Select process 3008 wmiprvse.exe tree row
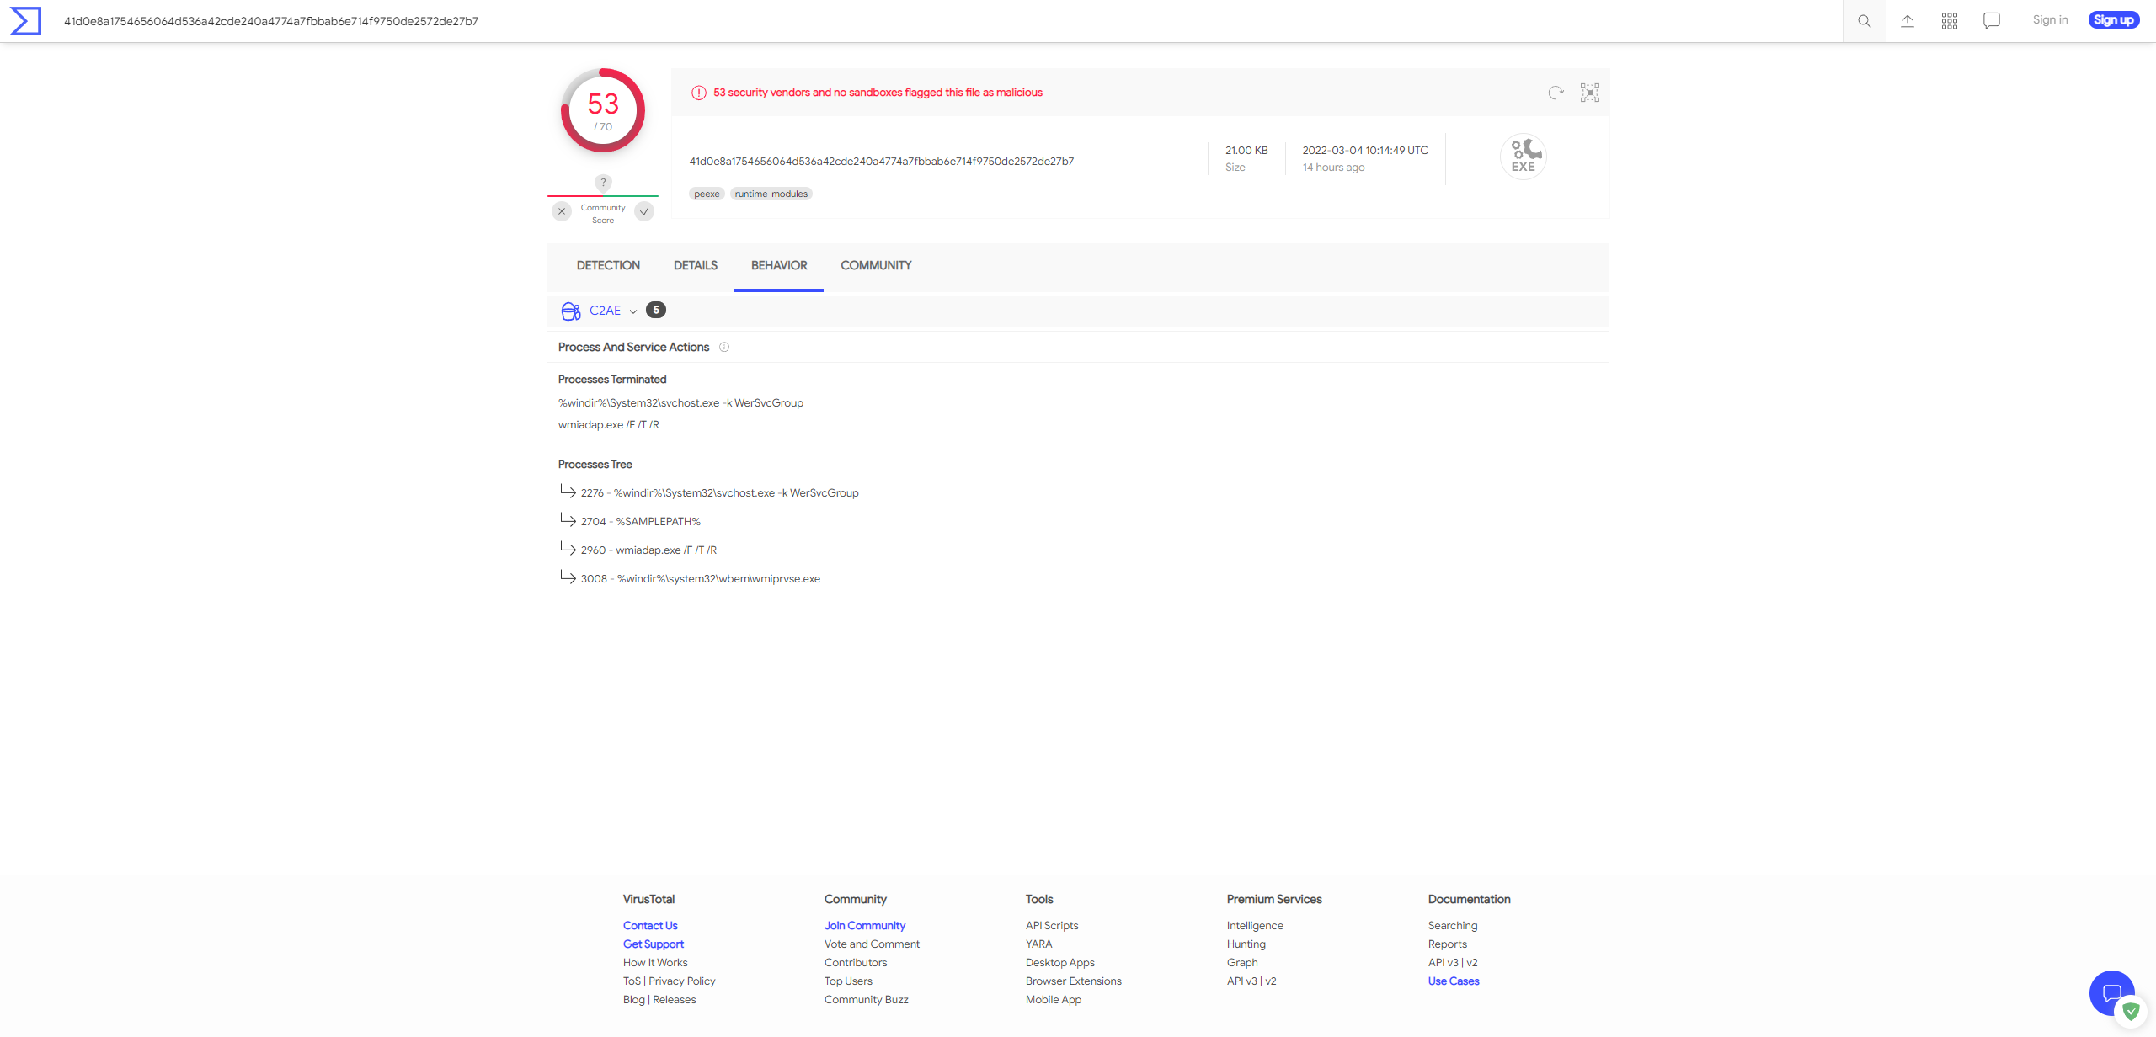 click(x=700, y=579)
